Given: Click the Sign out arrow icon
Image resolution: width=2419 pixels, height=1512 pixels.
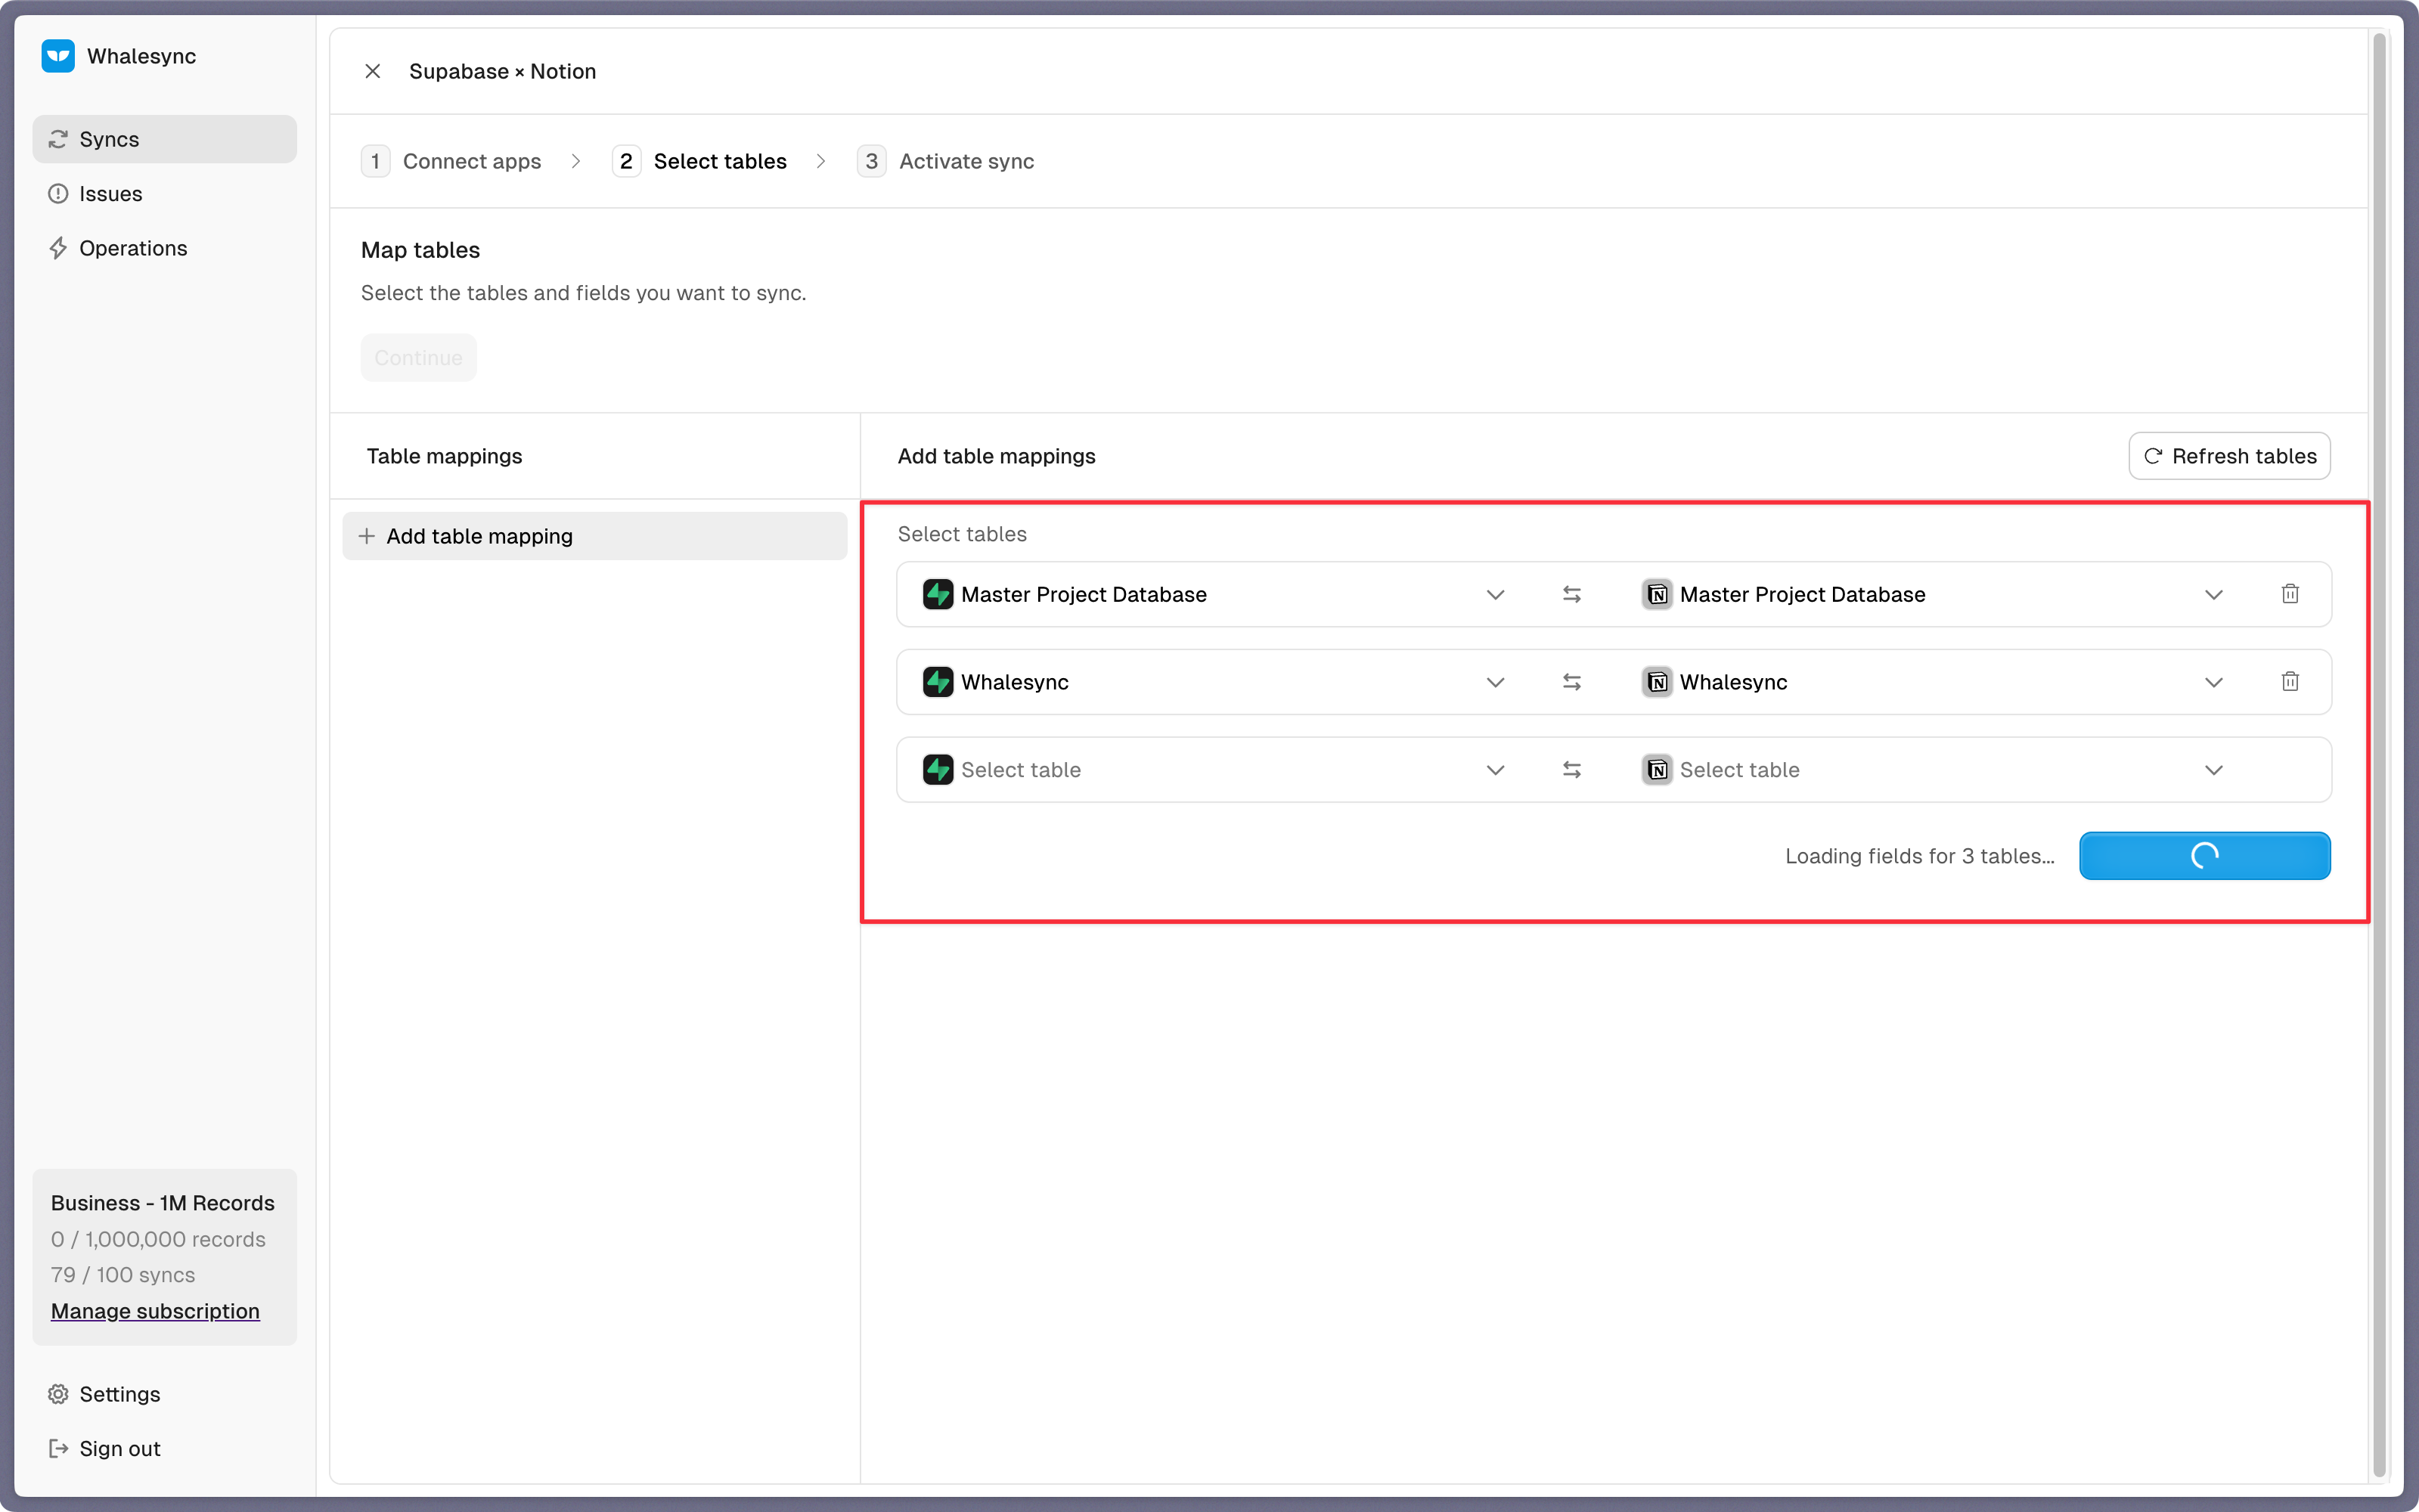Looking at the screenshot, I should click(58, 1448).
